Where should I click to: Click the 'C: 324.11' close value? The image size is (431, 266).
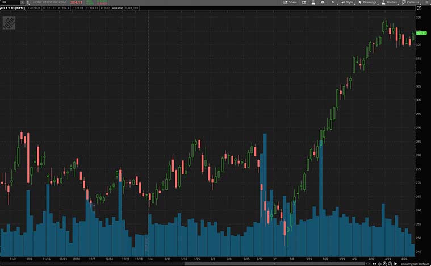(x=91, y=9)
